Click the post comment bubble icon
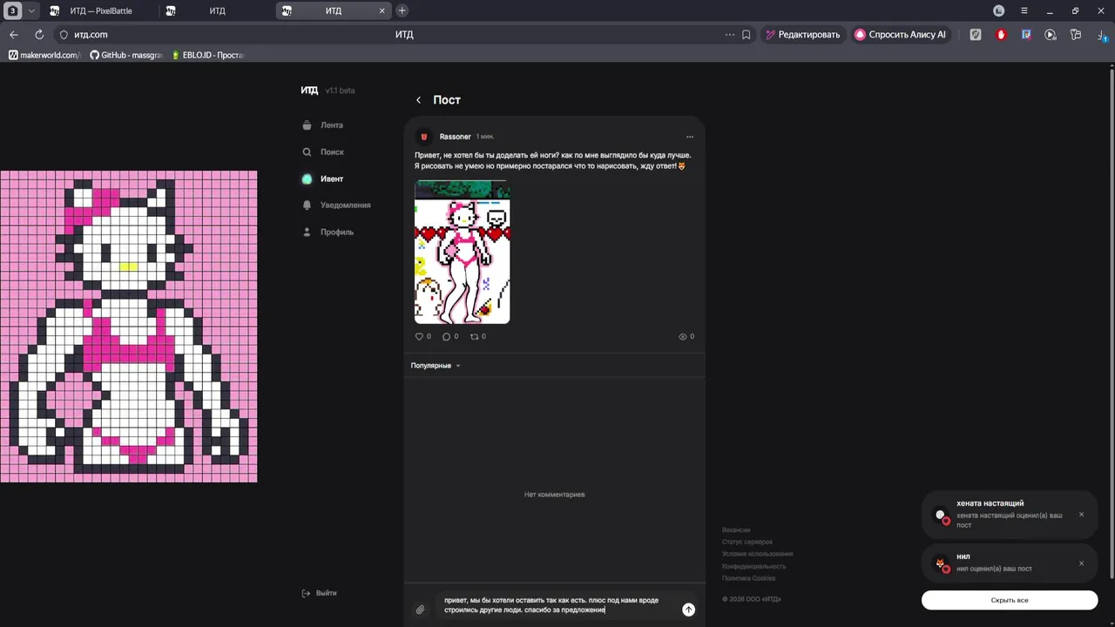The image size is (1115, 627). 447,336
